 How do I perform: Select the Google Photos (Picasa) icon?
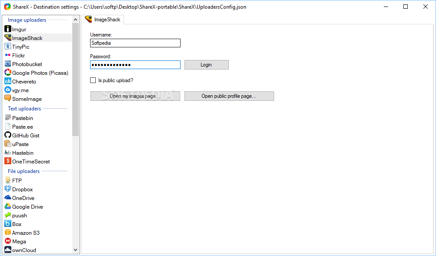point(8,73)
